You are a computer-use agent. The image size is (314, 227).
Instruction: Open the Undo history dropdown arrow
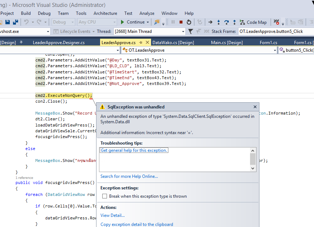(33, 22)
